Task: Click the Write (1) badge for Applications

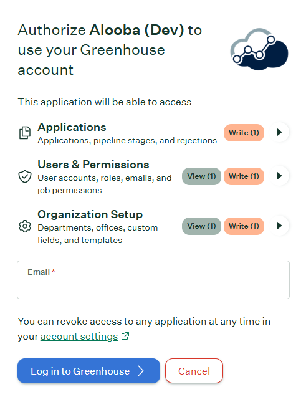Action: tap(244, 133)
